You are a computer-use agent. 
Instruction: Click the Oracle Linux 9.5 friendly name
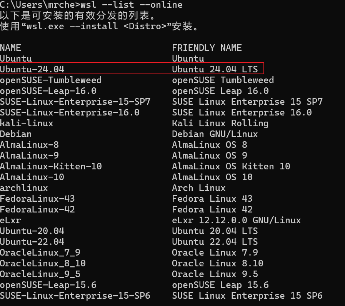[215, 274]
